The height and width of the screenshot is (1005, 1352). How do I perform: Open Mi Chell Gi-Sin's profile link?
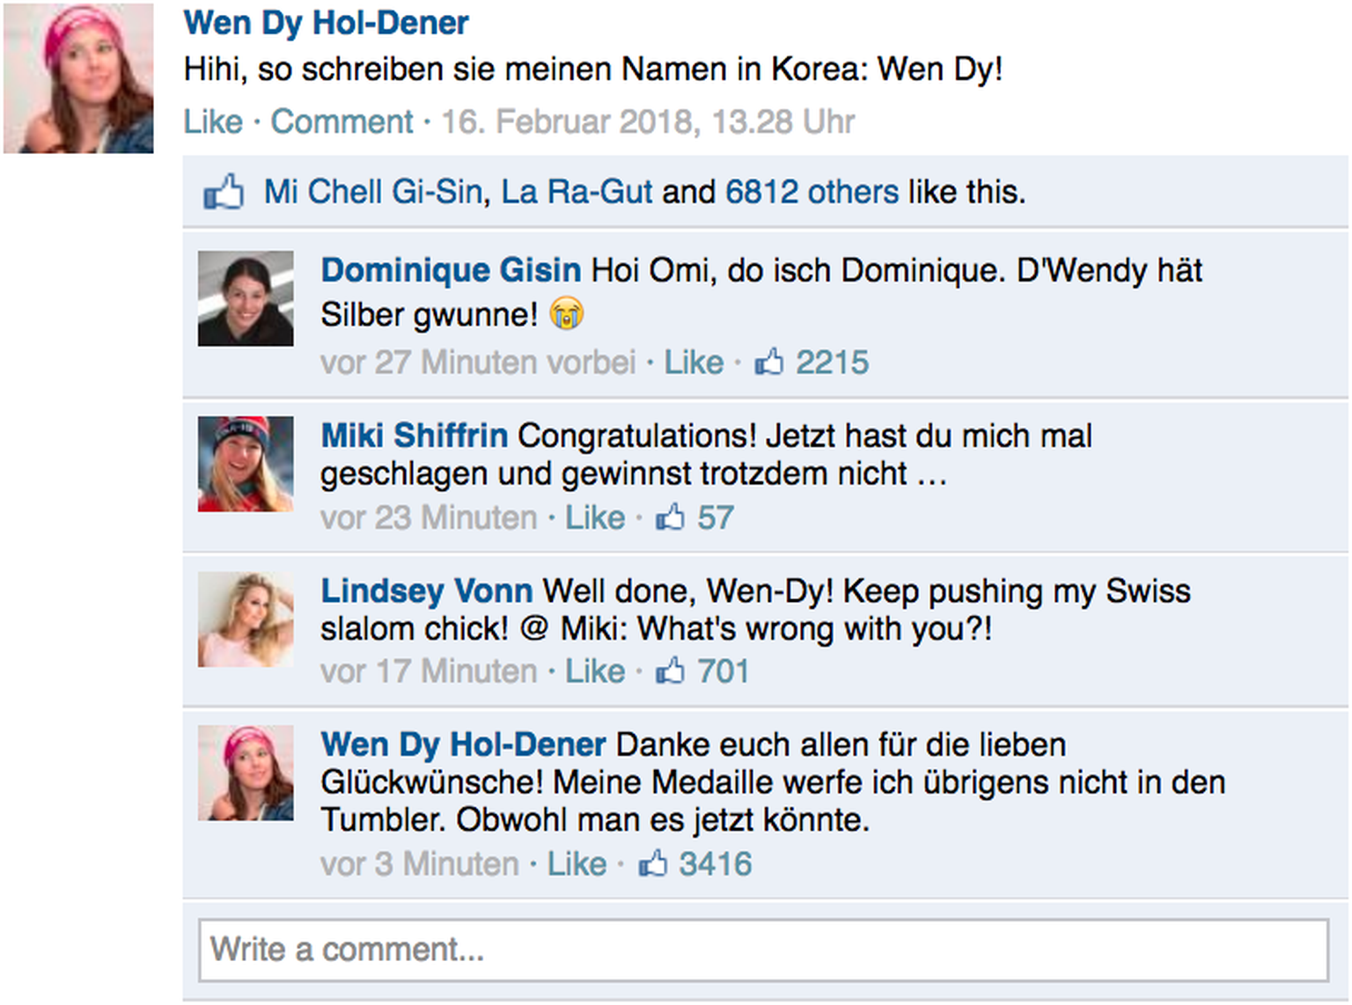pos(373,192)
